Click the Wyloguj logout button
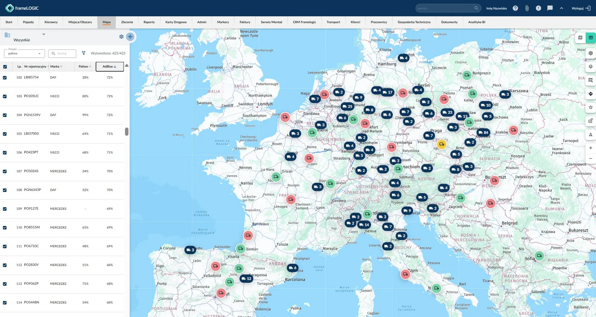This screenshot has width=596, height=317. coord(581,8)
